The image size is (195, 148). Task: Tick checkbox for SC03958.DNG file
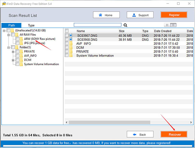click(67, 39)
